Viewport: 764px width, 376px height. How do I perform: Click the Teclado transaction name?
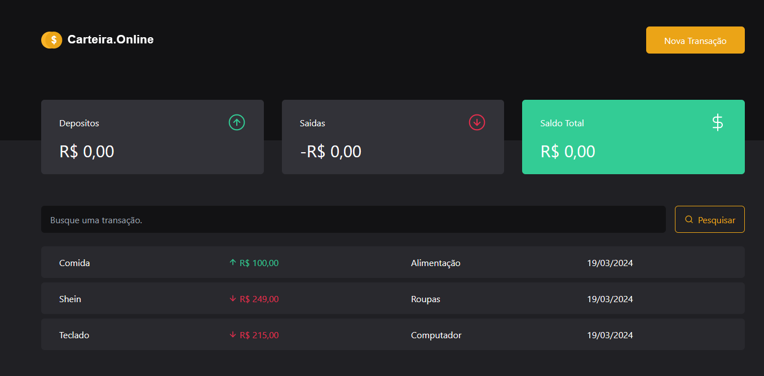(x=74, y=335)
